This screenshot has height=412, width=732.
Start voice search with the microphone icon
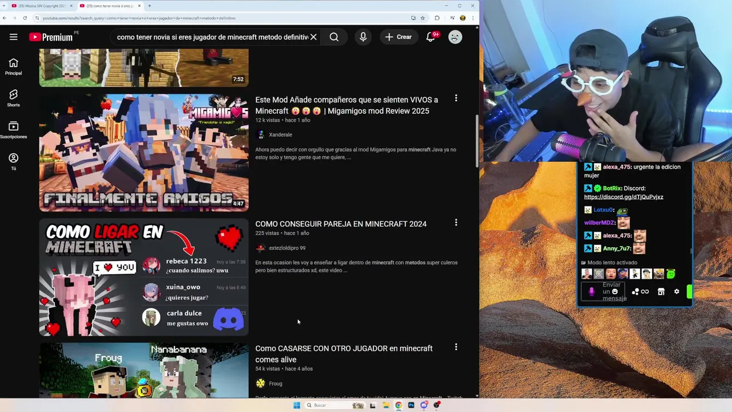[x=363, y=37]
